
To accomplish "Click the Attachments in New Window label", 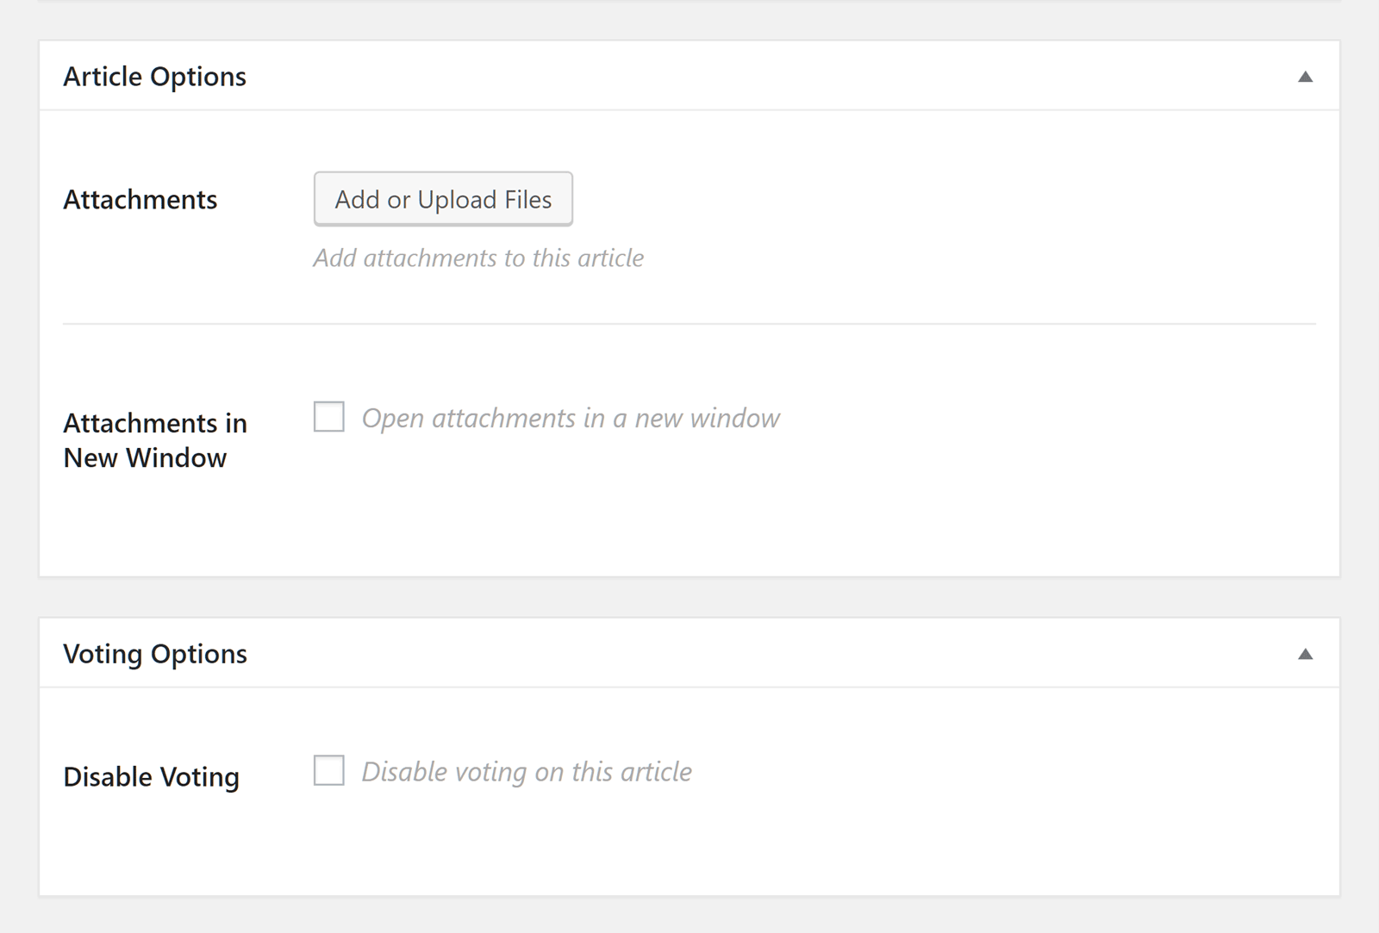I will click(x=155, y=440).
